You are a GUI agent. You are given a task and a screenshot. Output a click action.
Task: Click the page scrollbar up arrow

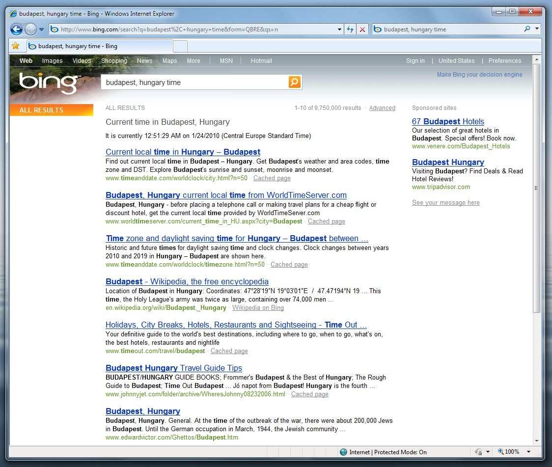(x=536, y=60)
